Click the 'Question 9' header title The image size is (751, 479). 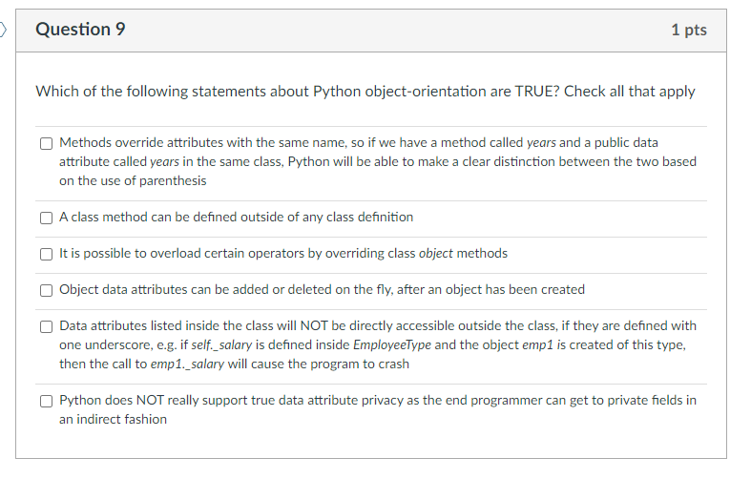point(80,30)
